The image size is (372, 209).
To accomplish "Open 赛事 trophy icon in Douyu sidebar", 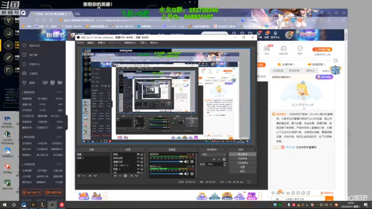I will 24,83.
